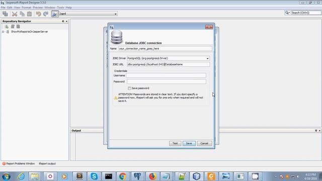Open Skype from taskbar
The image size is (322, 181).
point(94,176)
